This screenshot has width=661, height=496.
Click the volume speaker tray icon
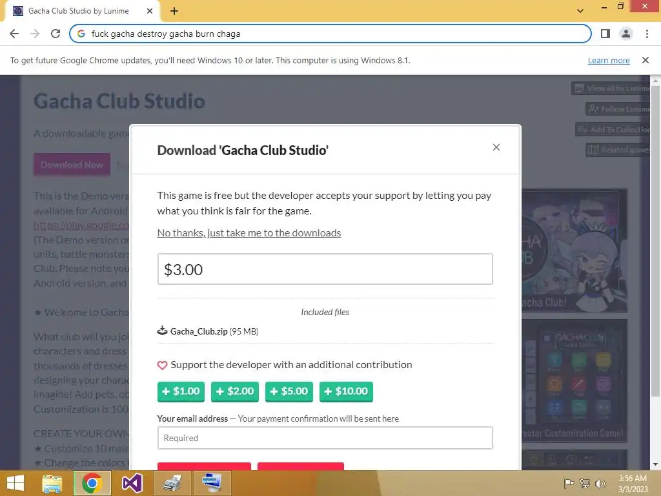point(600,483)
